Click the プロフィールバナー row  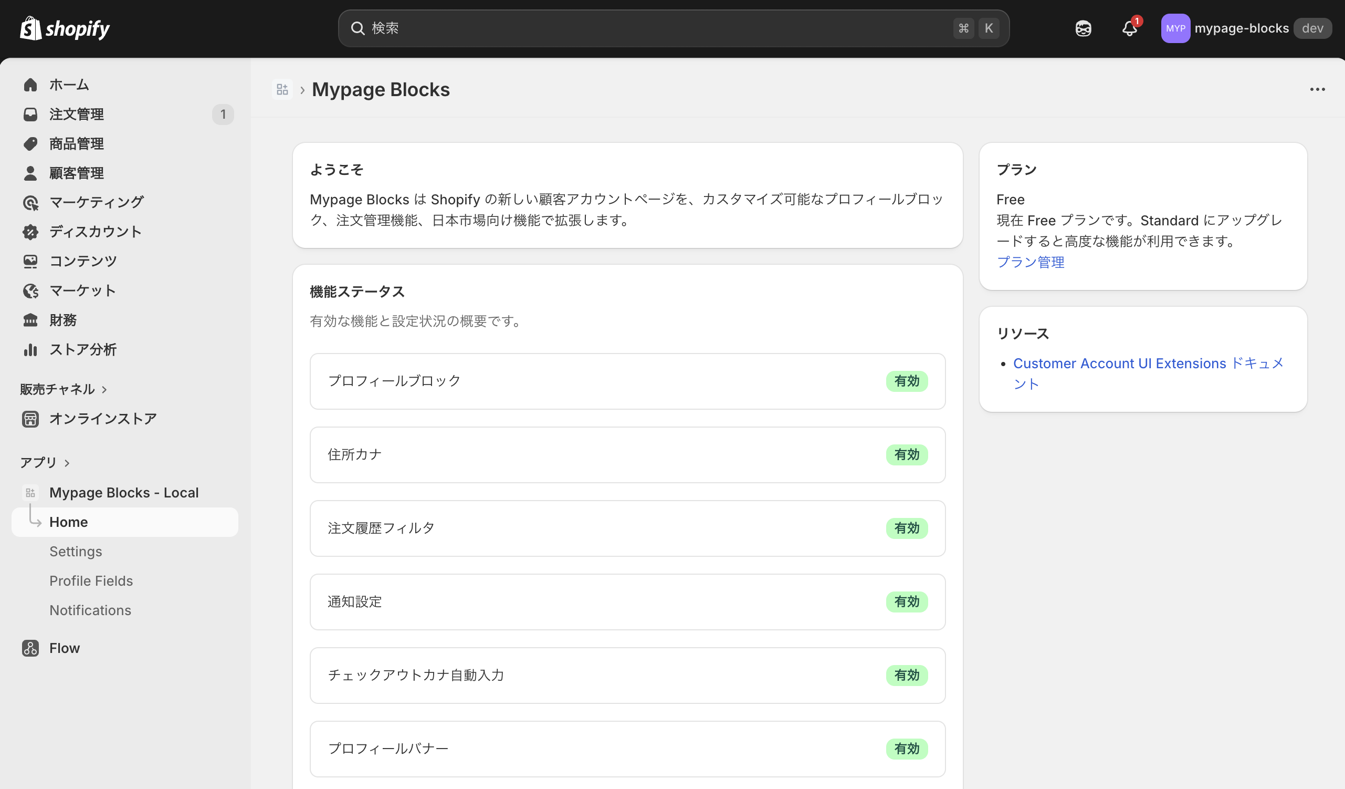point(627,749)
